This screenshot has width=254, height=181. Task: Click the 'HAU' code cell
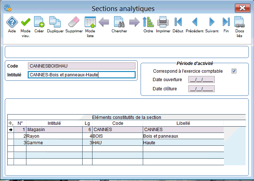click(117, 143)
